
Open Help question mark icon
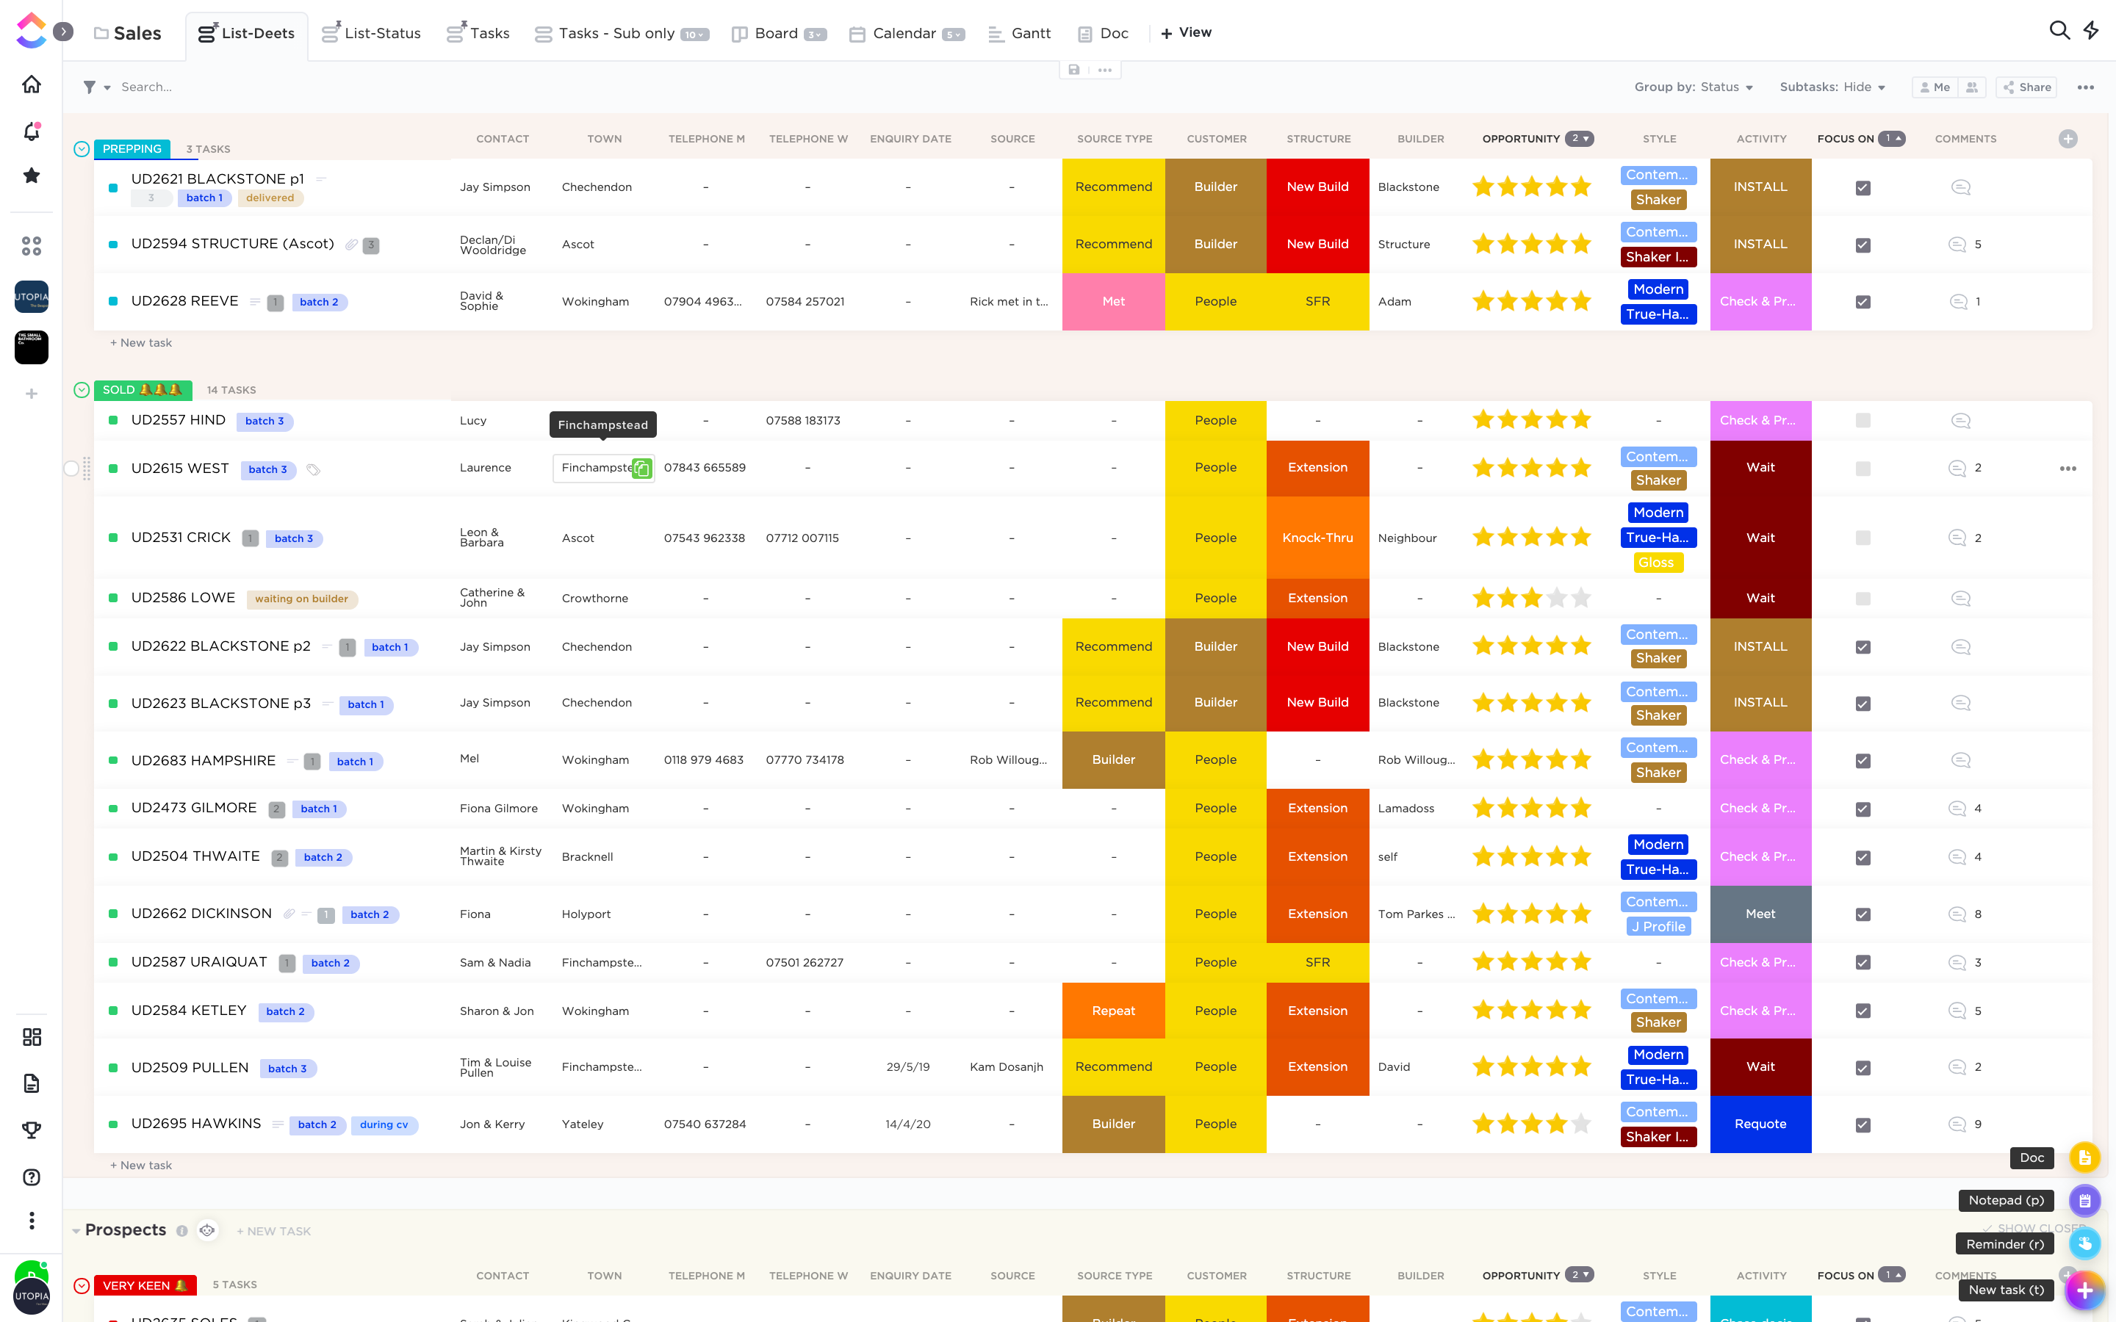pyautogui.click(x=32, y=1177)
